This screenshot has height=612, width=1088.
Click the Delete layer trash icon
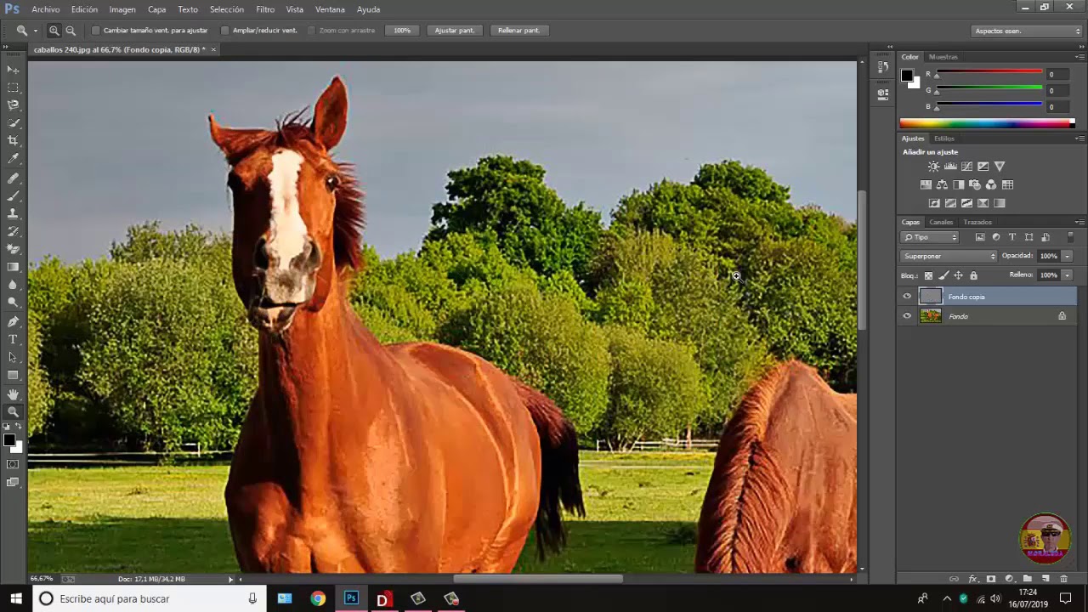1063,579
